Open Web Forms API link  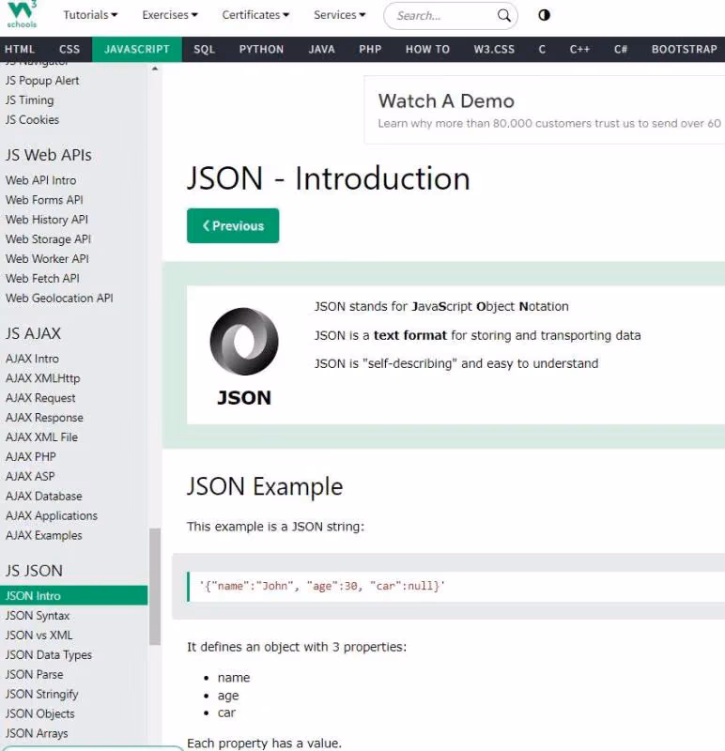point(44,200)
